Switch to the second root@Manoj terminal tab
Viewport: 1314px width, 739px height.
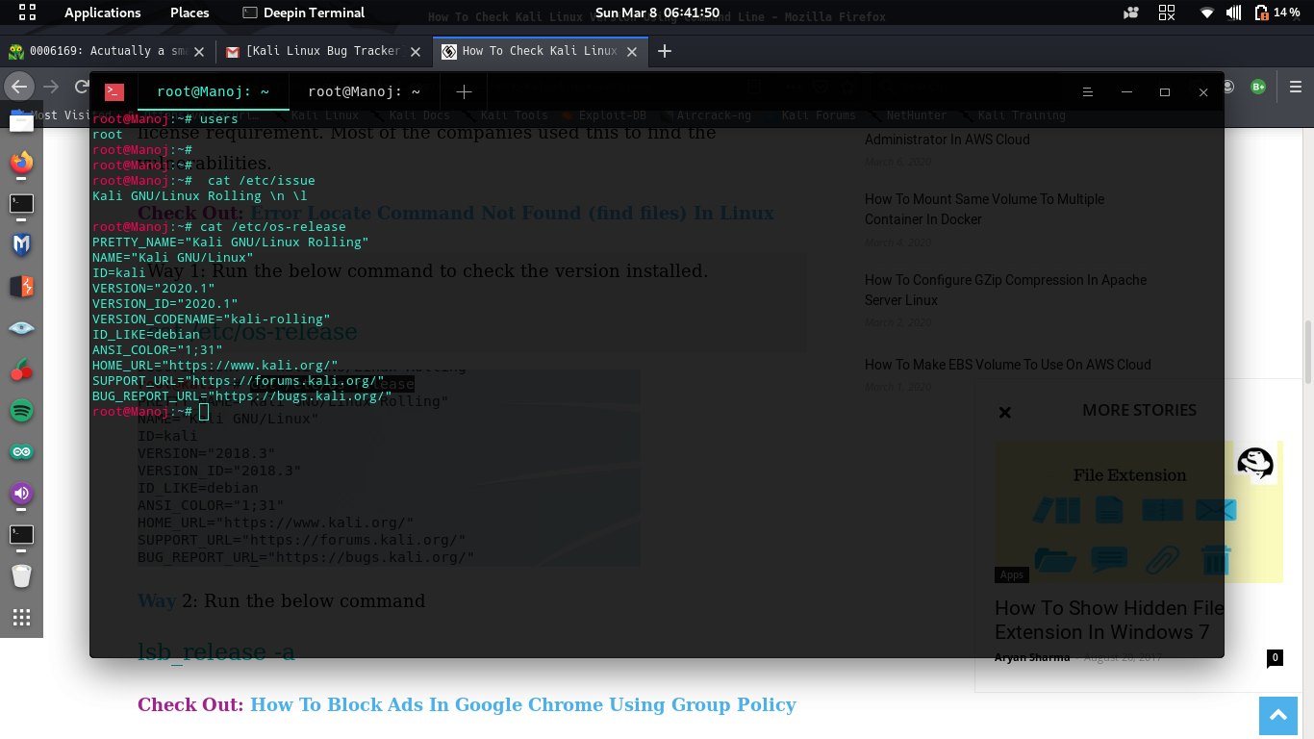pyautogui.click(x=364, y=92)
